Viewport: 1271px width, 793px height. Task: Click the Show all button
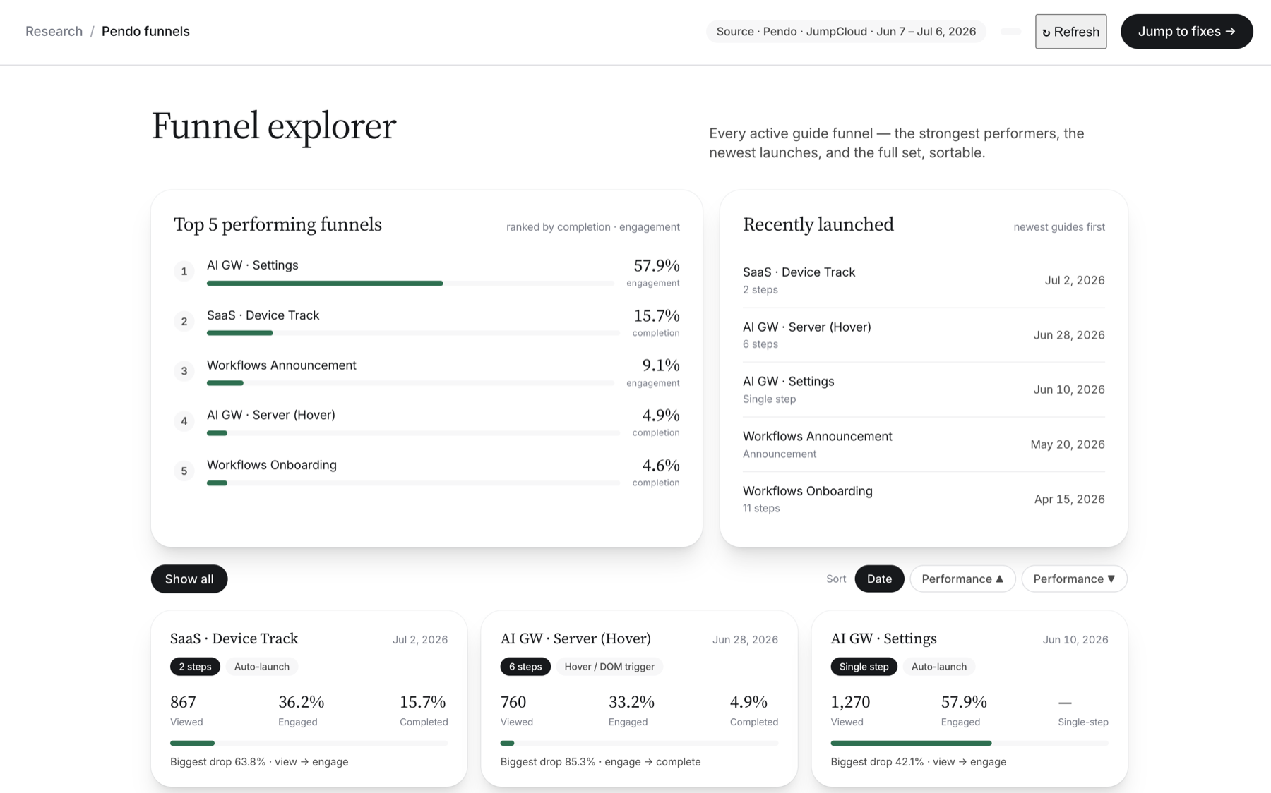pyautogui.click(x=189, y=579)
